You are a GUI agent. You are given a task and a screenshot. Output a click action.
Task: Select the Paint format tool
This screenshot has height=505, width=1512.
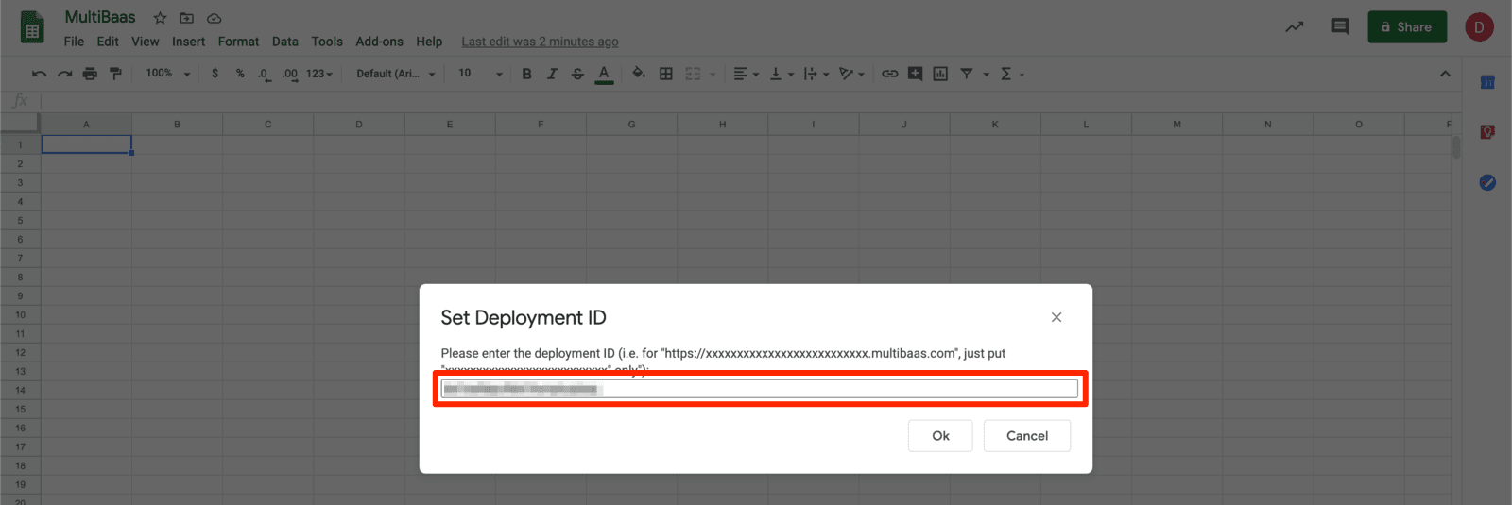[115, 74]
